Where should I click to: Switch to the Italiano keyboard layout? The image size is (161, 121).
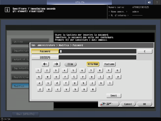[109, 64]
